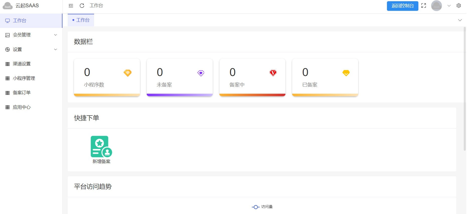
Task: Click the 云起SAAS cloud logo
Action: point(8,6)
